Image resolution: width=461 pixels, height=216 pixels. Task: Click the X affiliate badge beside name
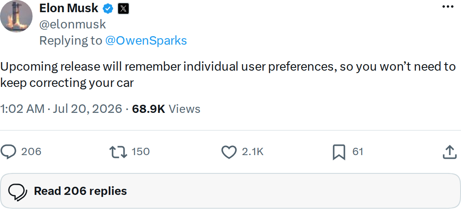pos(123,9)
